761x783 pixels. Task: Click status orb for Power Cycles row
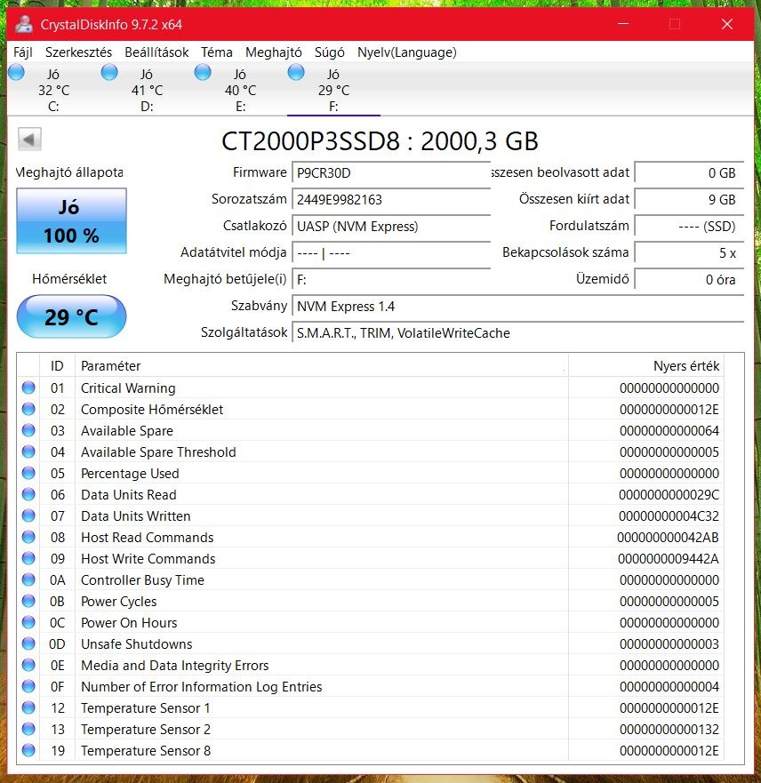tap(28, 601)
